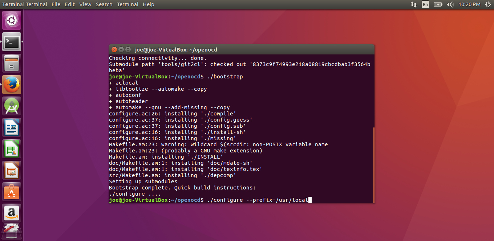Click the "Submodule path 'tools/git2cl'" line
Image resolution: width=494 pixels, height=241 pixels.
[240, 64]
